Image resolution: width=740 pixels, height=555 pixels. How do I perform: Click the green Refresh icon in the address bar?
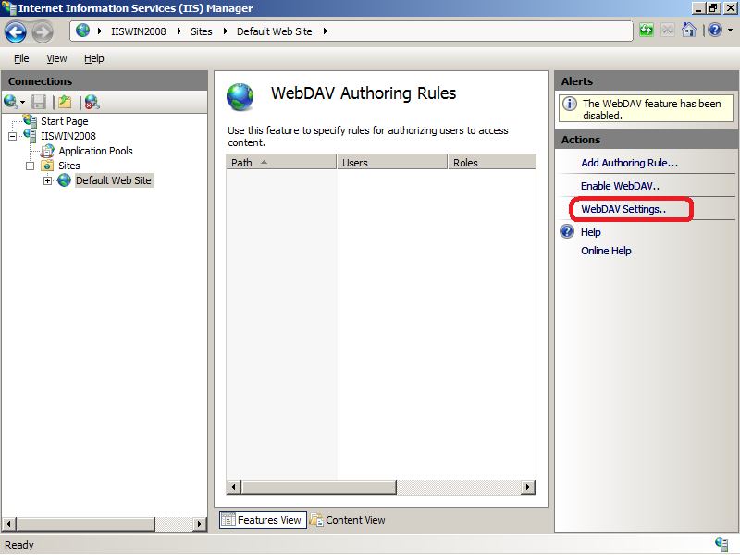tap(646, 30)
